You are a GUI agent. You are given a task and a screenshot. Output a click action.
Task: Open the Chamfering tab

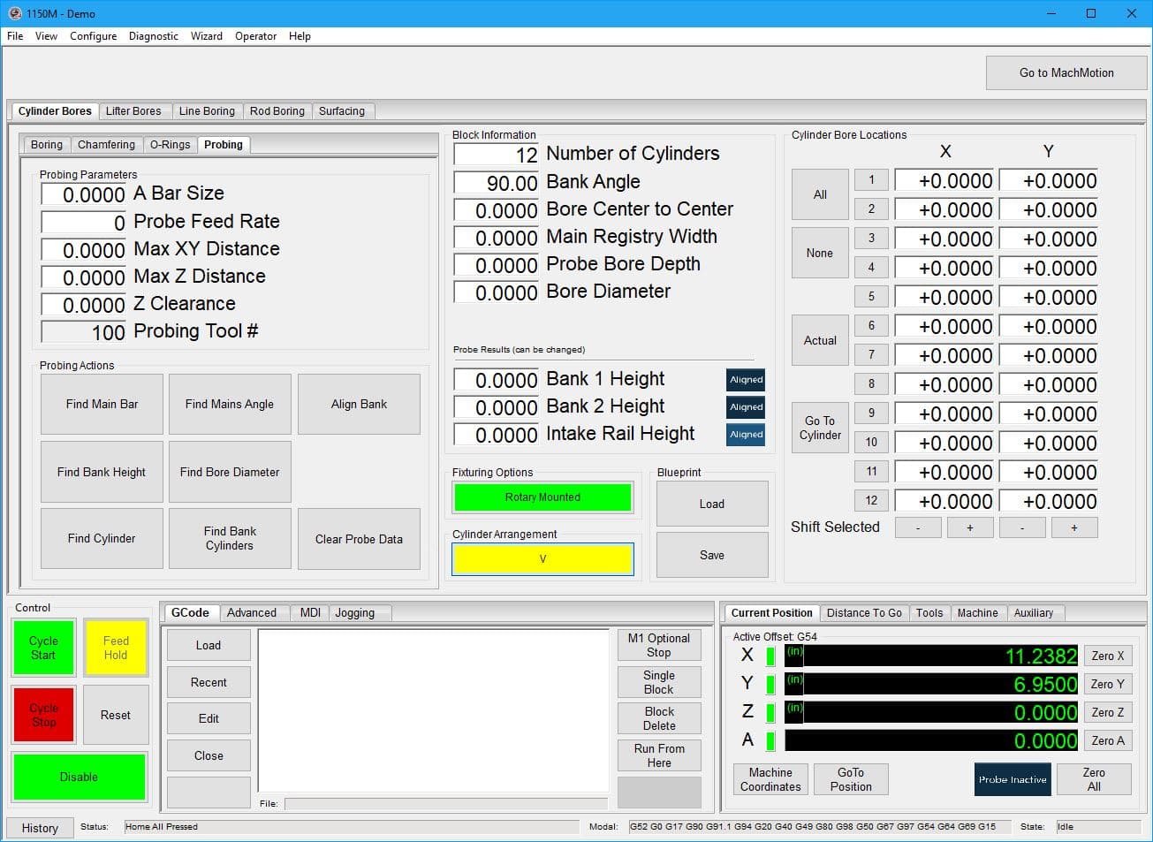pos(106,144)
